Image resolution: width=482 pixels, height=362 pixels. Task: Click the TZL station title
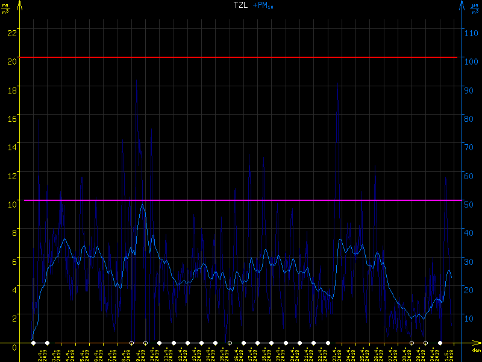coord(240,5)
